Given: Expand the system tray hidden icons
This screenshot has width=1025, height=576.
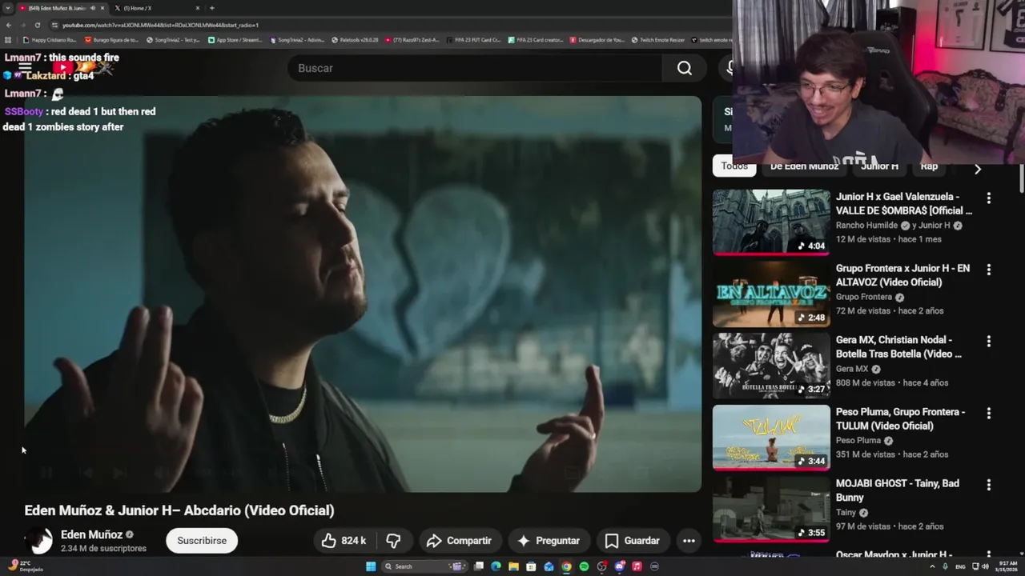Looking at the screenshot, I should (933, 566).
